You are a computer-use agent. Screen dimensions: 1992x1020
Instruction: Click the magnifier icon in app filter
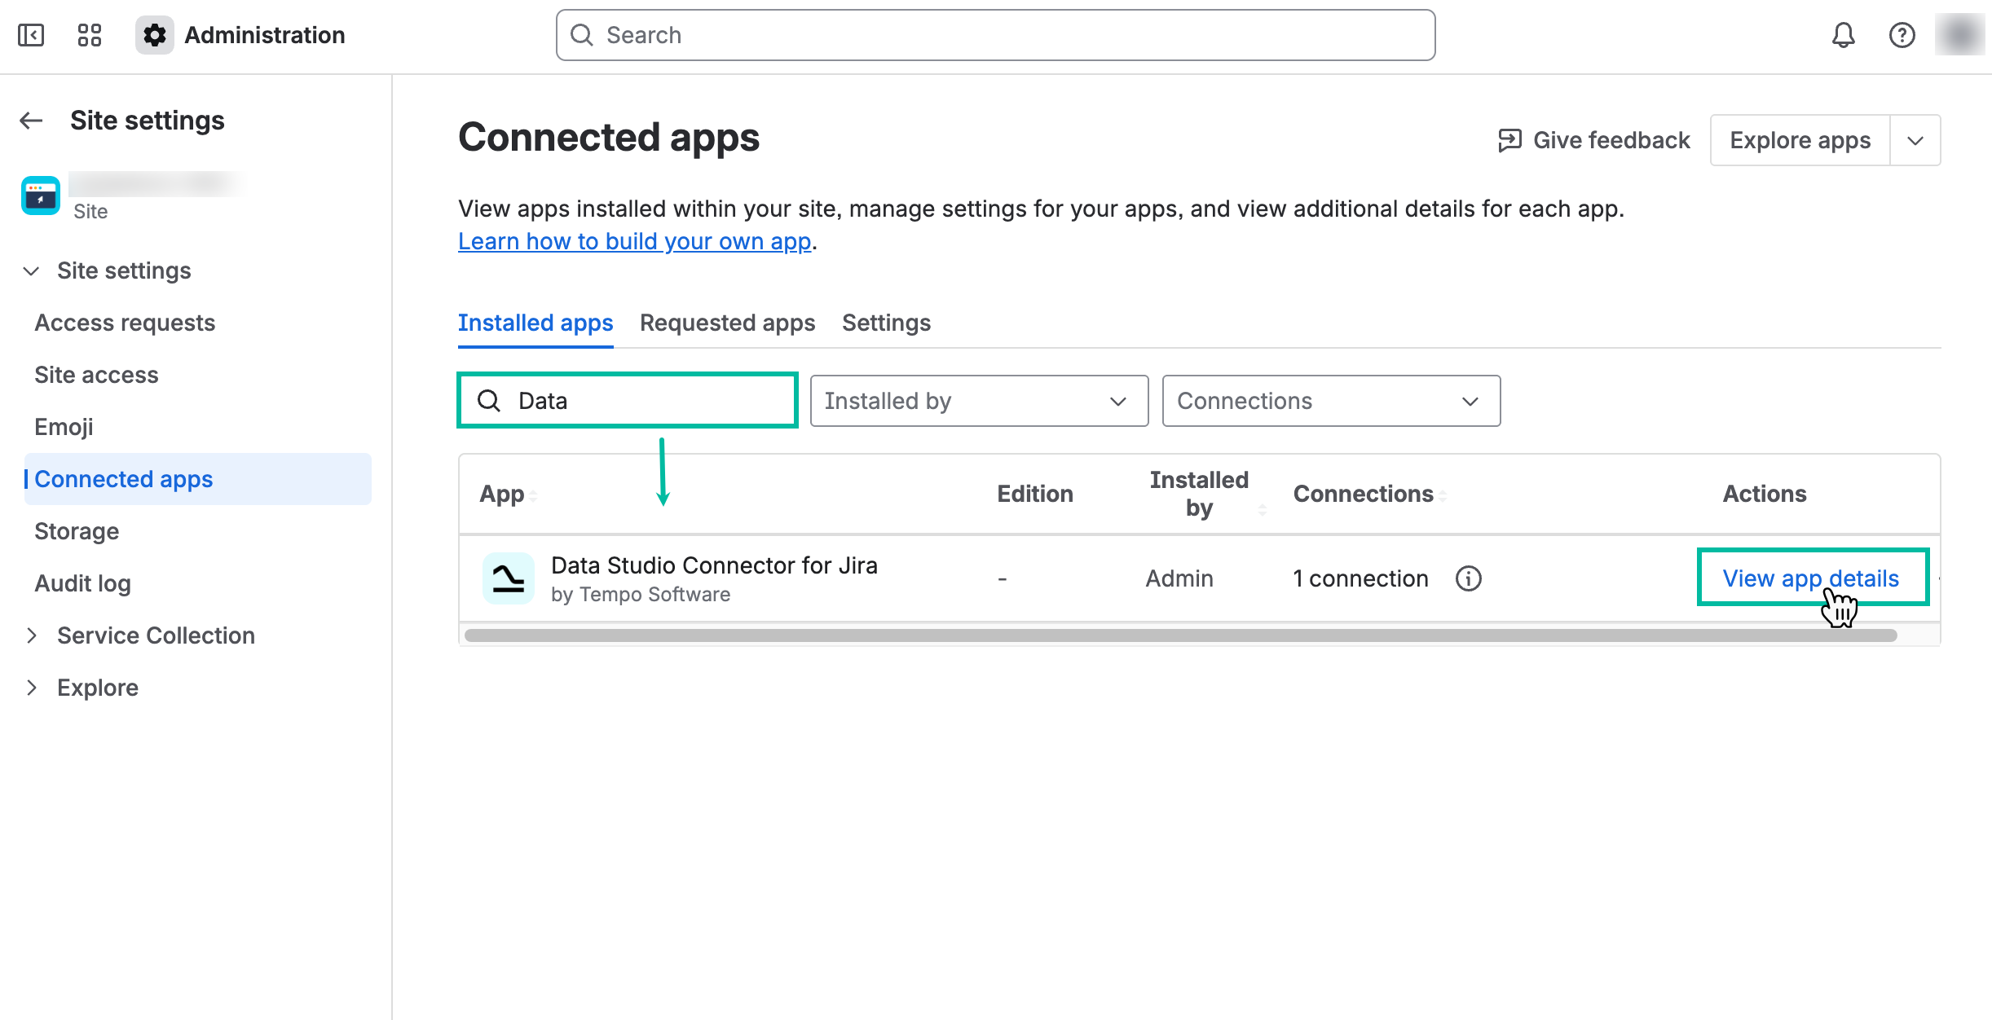(x=489, y=400)
